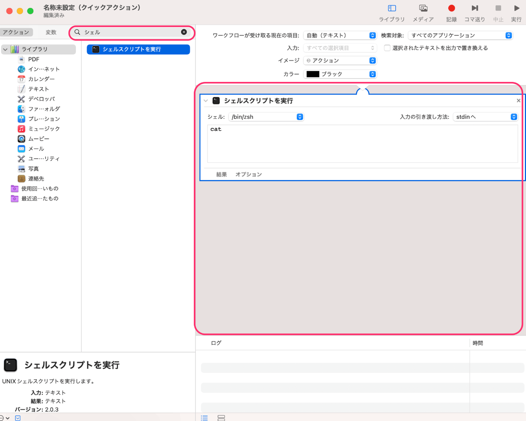Collapse the シェルスクリプトを実行 action panel
The height and width of the screenshot is (421, 526).
(x=206, y=100)
